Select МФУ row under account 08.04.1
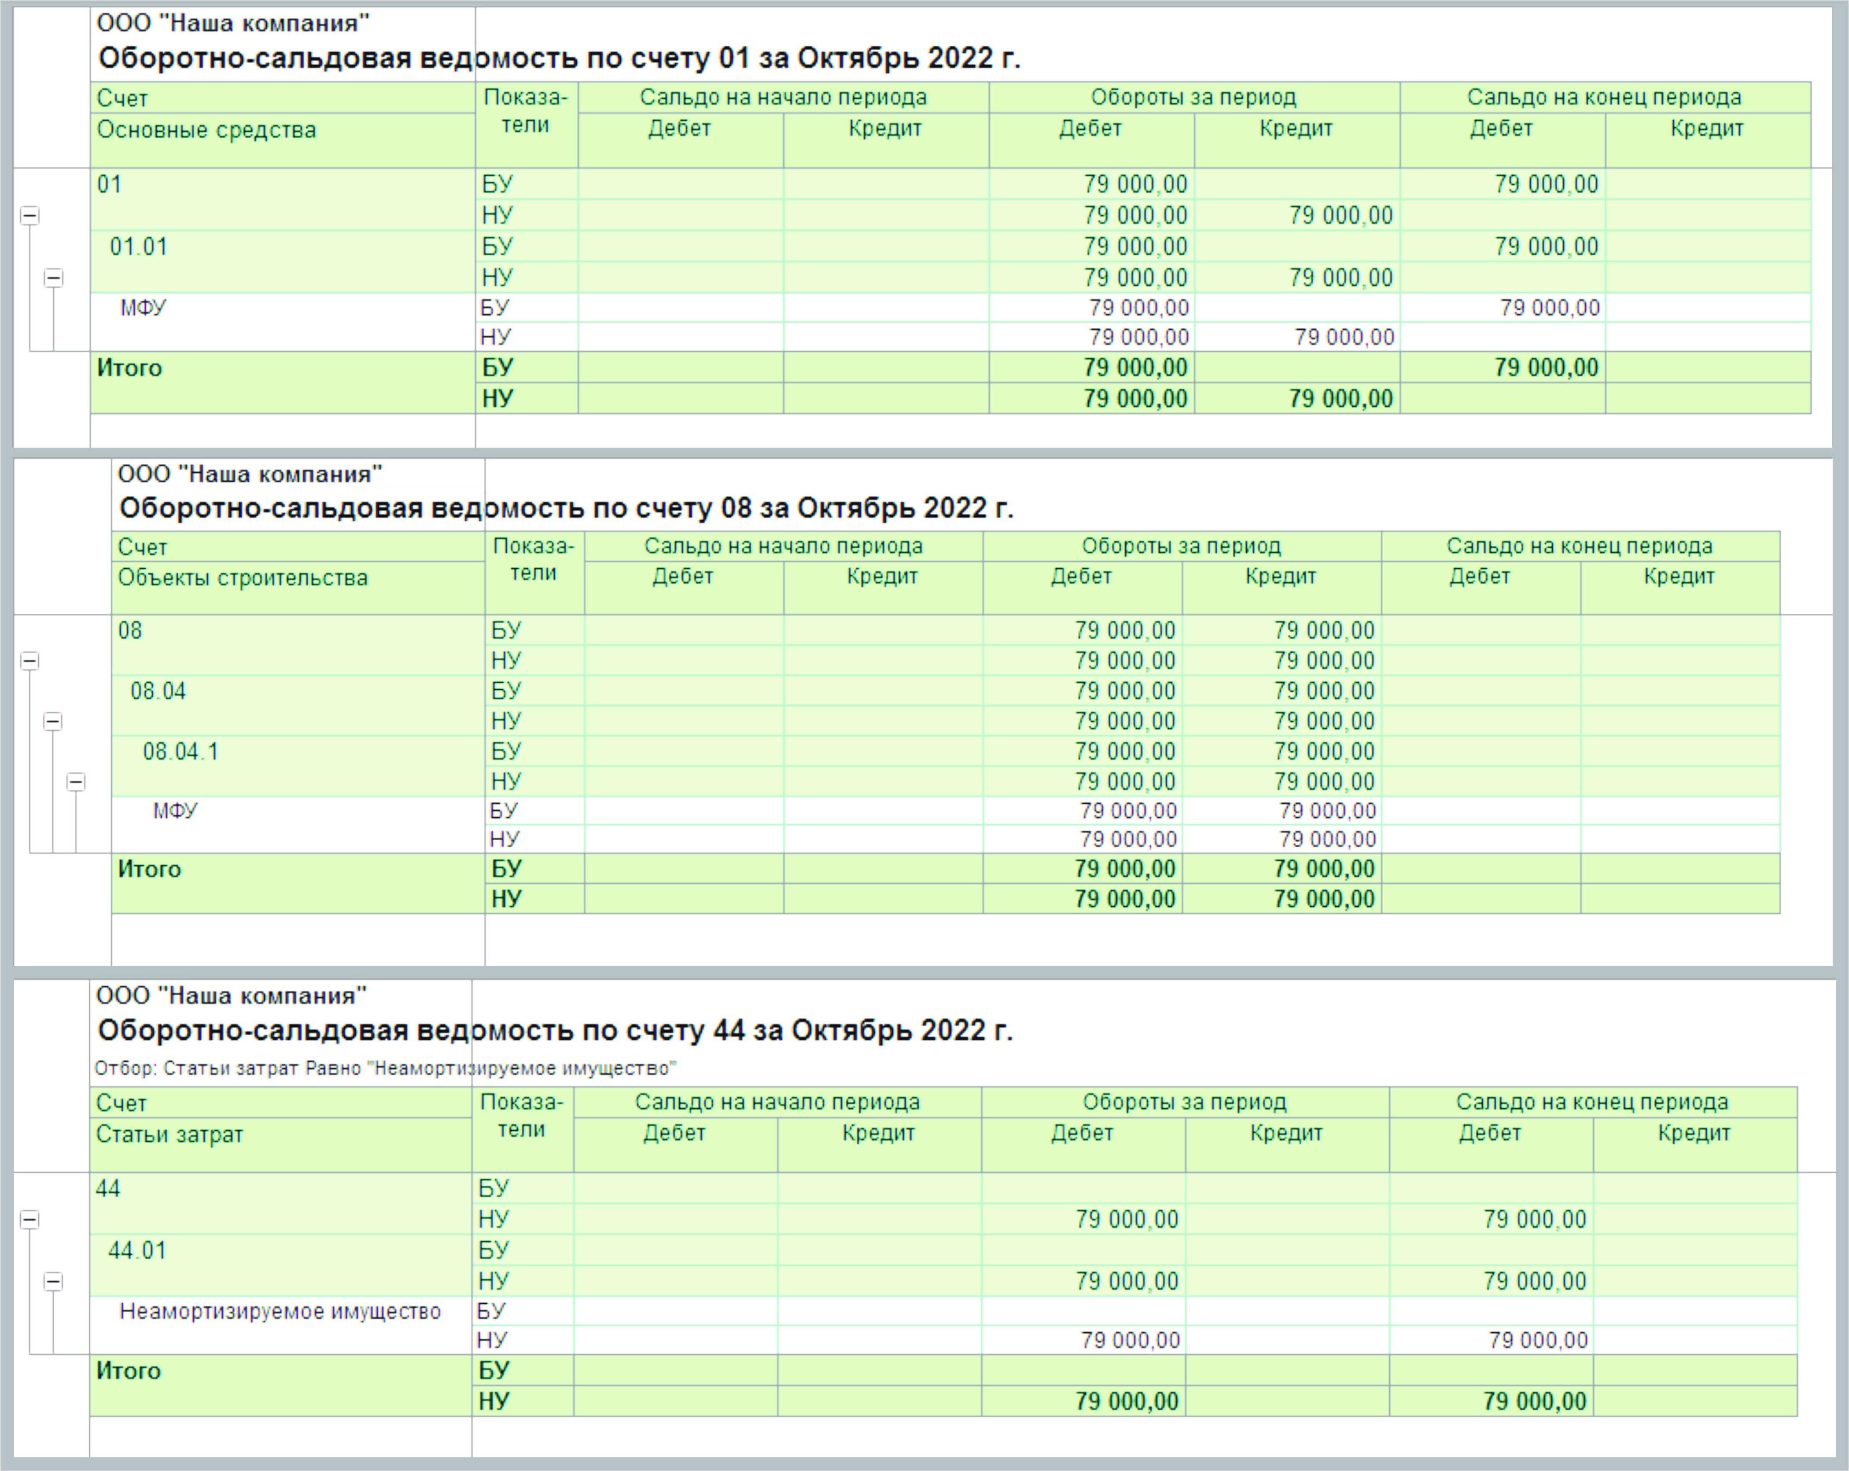The image size is (1849, 1471). (x=298, y=825)
